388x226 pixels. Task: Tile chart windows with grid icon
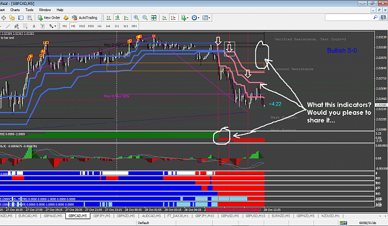click(x=154, y=18)
